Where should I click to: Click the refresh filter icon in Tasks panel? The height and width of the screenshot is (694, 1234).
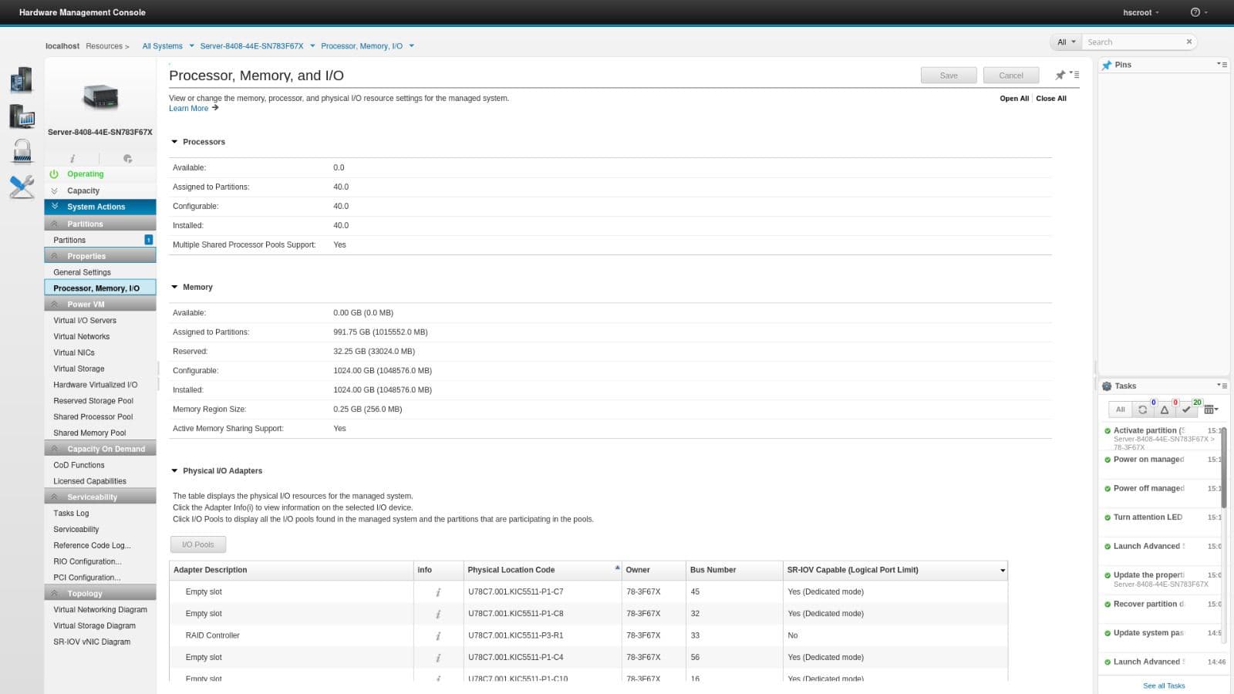click(x=1142, y=409)
